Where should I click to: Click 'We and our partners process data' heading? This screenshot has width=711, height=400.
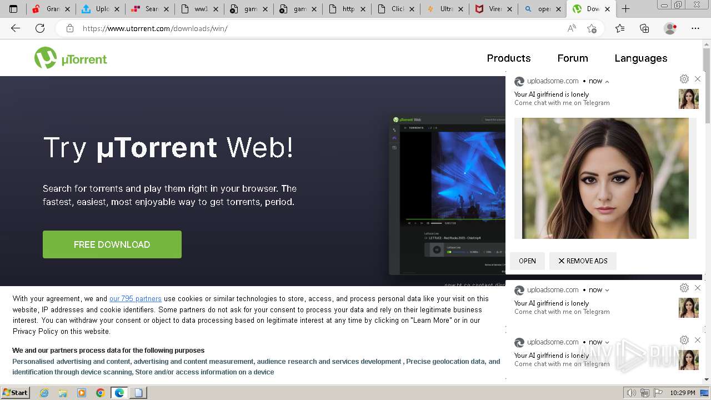pos(108,351)
